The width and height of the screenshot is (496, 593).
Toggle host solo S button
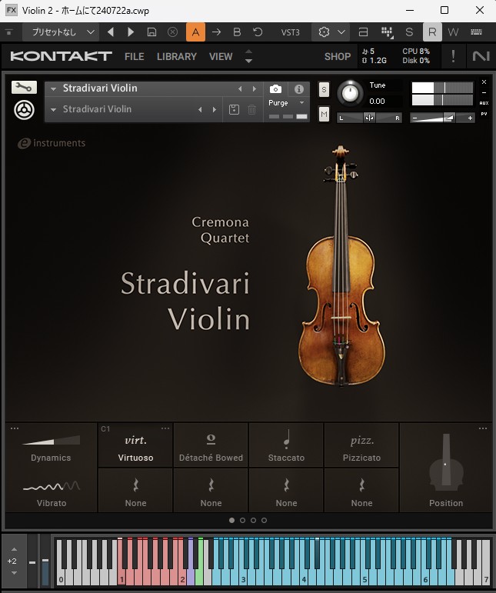pos(409,32)
